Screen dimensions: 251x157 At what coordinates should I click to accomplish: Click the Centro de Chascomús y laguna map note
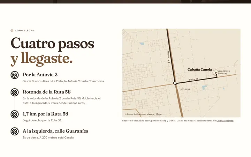[x=143, y=114]
